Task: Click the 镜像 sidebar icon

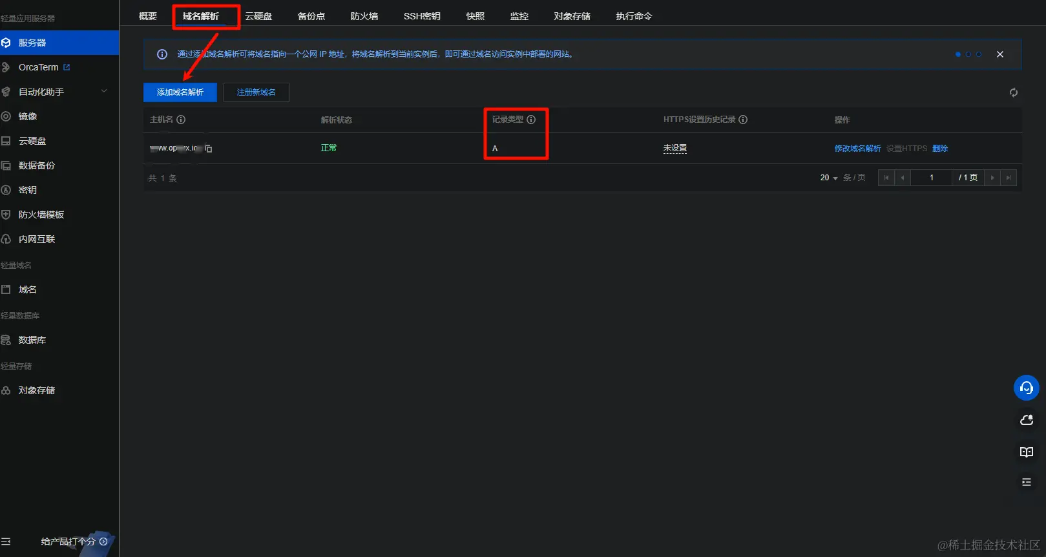Action: (x=6, y=116)
